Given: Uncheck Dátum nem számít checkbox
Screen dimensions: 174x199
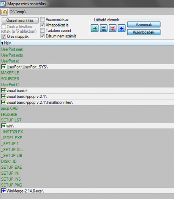Looking at the screenshot, I should [43, 36].
